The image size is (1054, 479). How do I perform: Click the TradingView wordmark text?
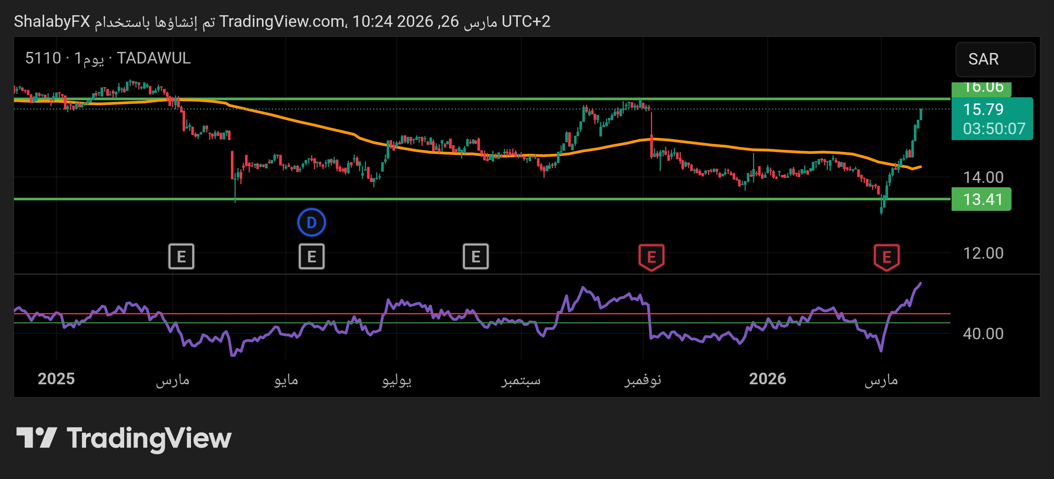[149, 438]
